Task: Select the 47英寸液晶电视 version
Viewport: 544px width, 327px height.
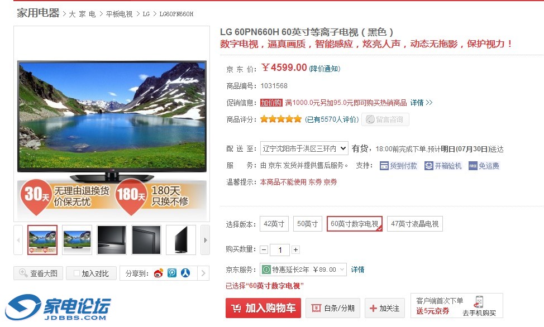Action: pyautogui.click(x=414, y=224)
